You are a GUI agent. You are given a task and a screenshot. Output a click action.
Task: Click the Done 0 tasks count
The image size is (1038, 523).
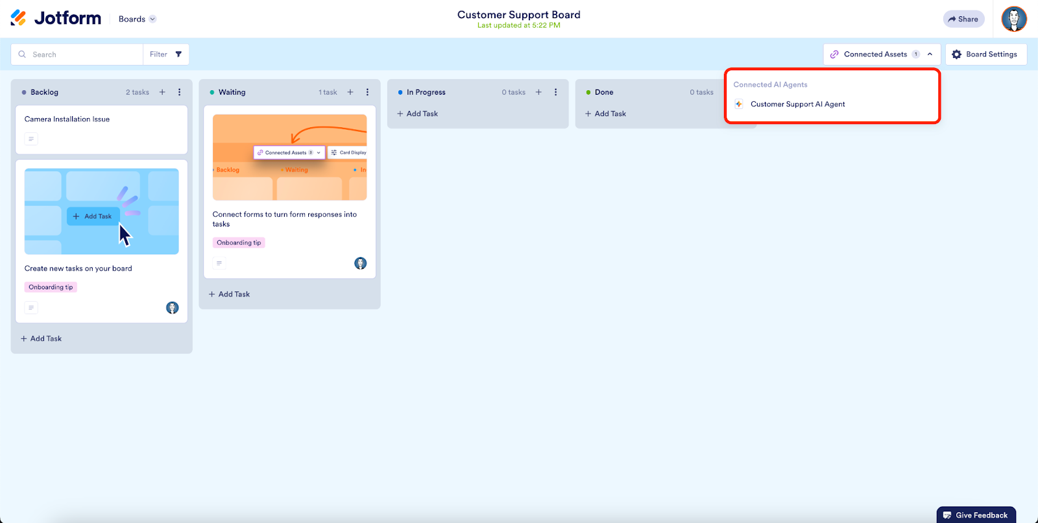702,92
